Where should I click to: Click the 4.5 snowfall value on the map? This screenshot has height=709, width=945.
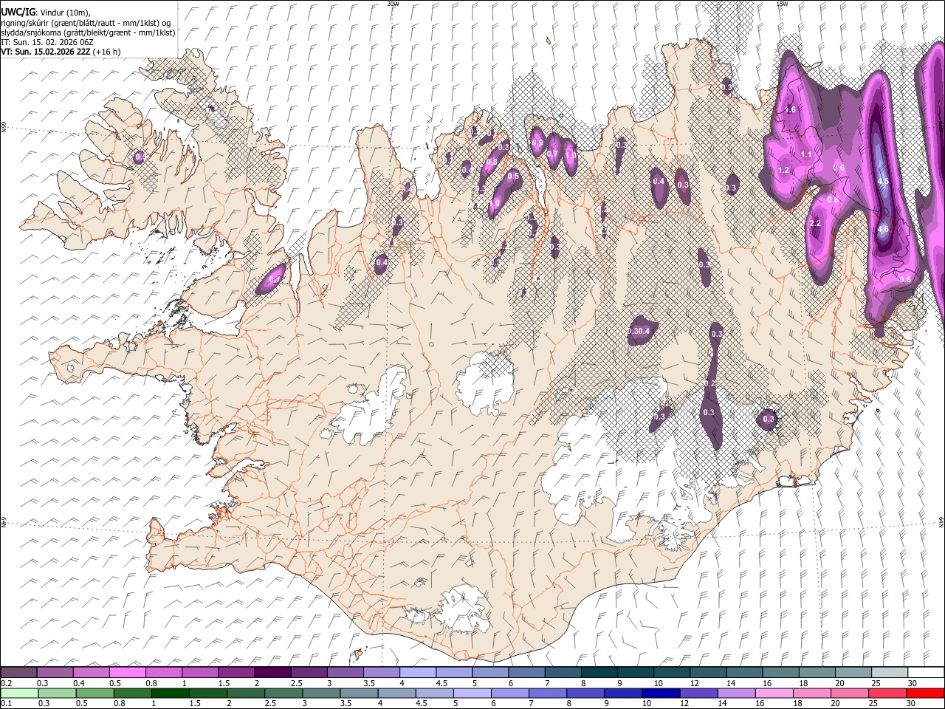(x=883, y=181)
